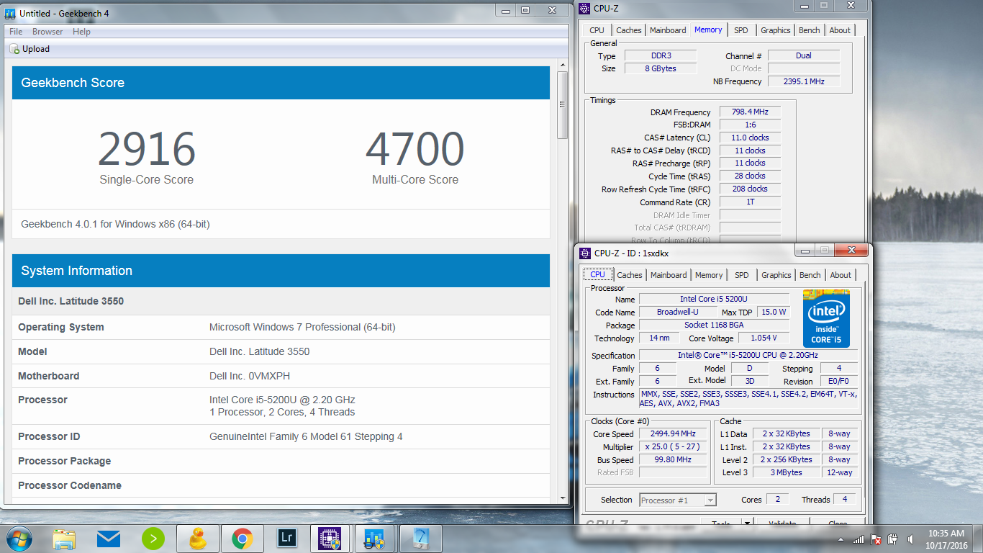Click the Processor ID GenuineIntel text
The height and width of the screenshot is (553, 983).
click(306, 436)
